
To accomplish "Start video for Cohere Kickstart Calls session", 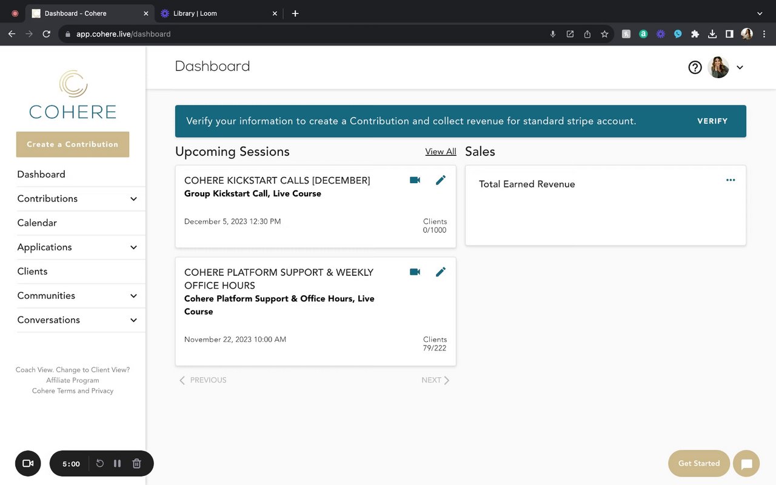I will [x=415, y=180].
